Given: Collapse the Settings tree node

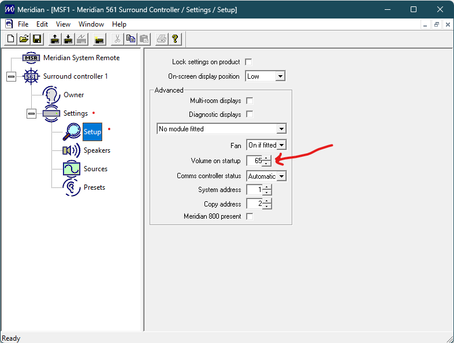Looking at the screenshot, I should tap(32, 113).
